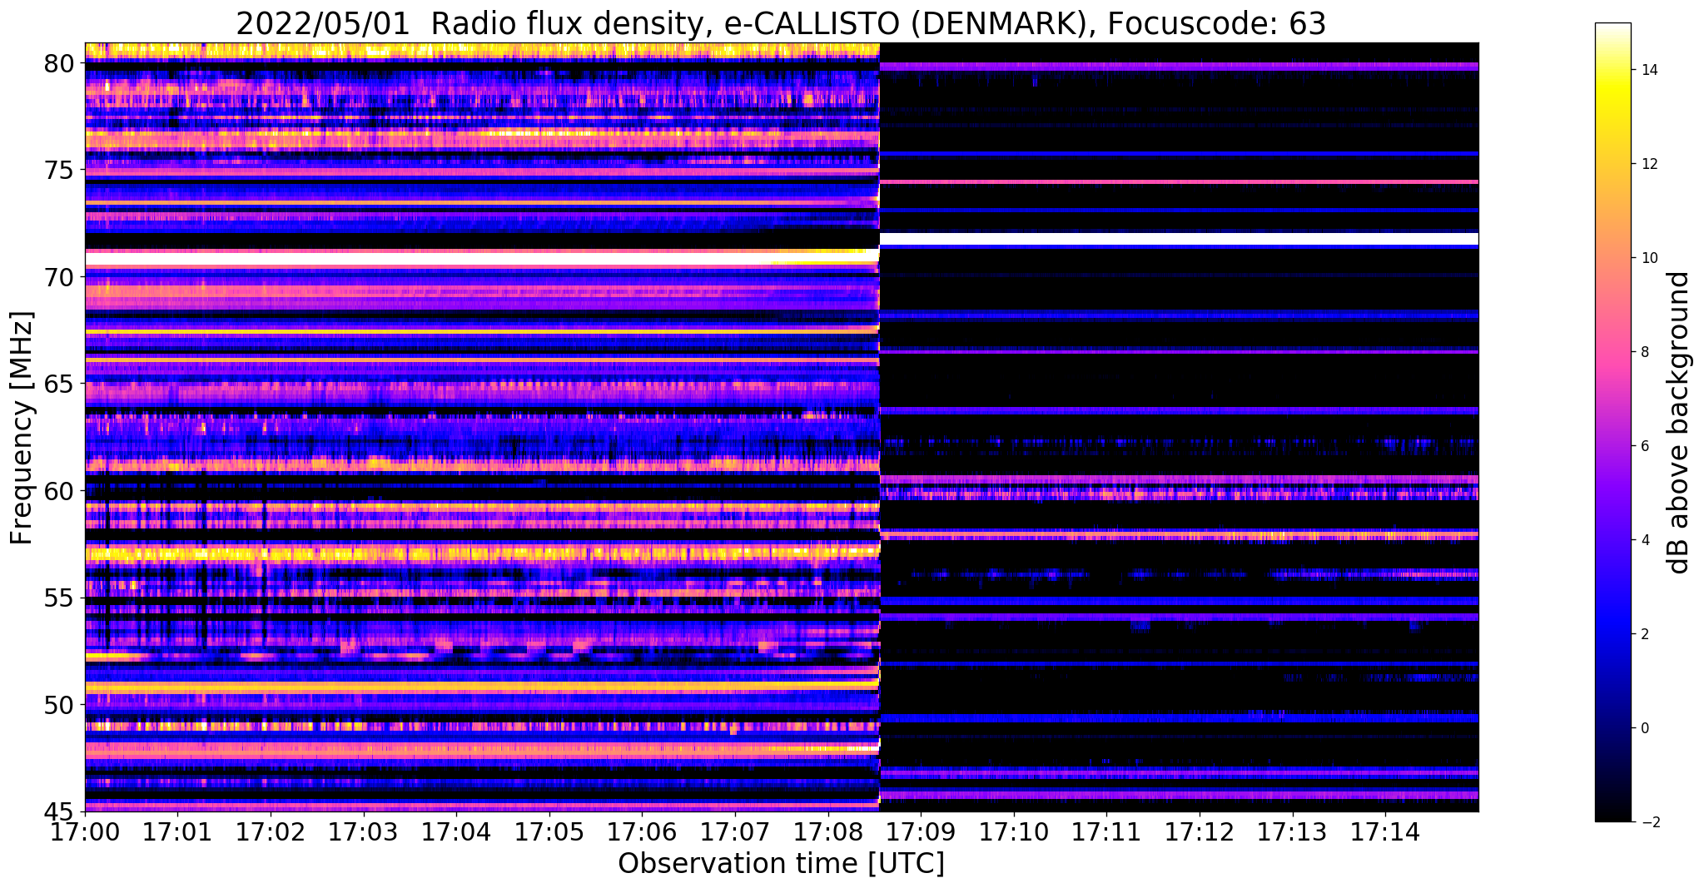This screenshot has height=888, width=1704.
Task: Click the 17:06 time tick label
Action: [642, 831]
